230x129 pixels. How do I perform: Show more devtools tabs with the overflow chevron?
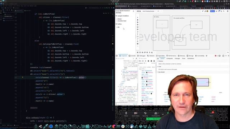[207, 56]
